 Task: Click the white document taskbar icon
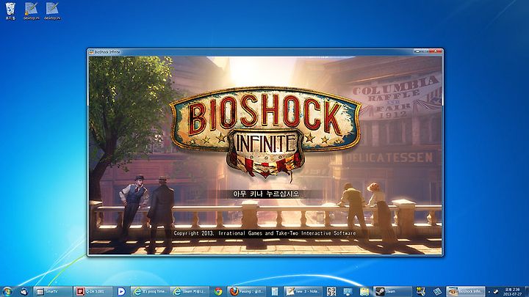275,292
